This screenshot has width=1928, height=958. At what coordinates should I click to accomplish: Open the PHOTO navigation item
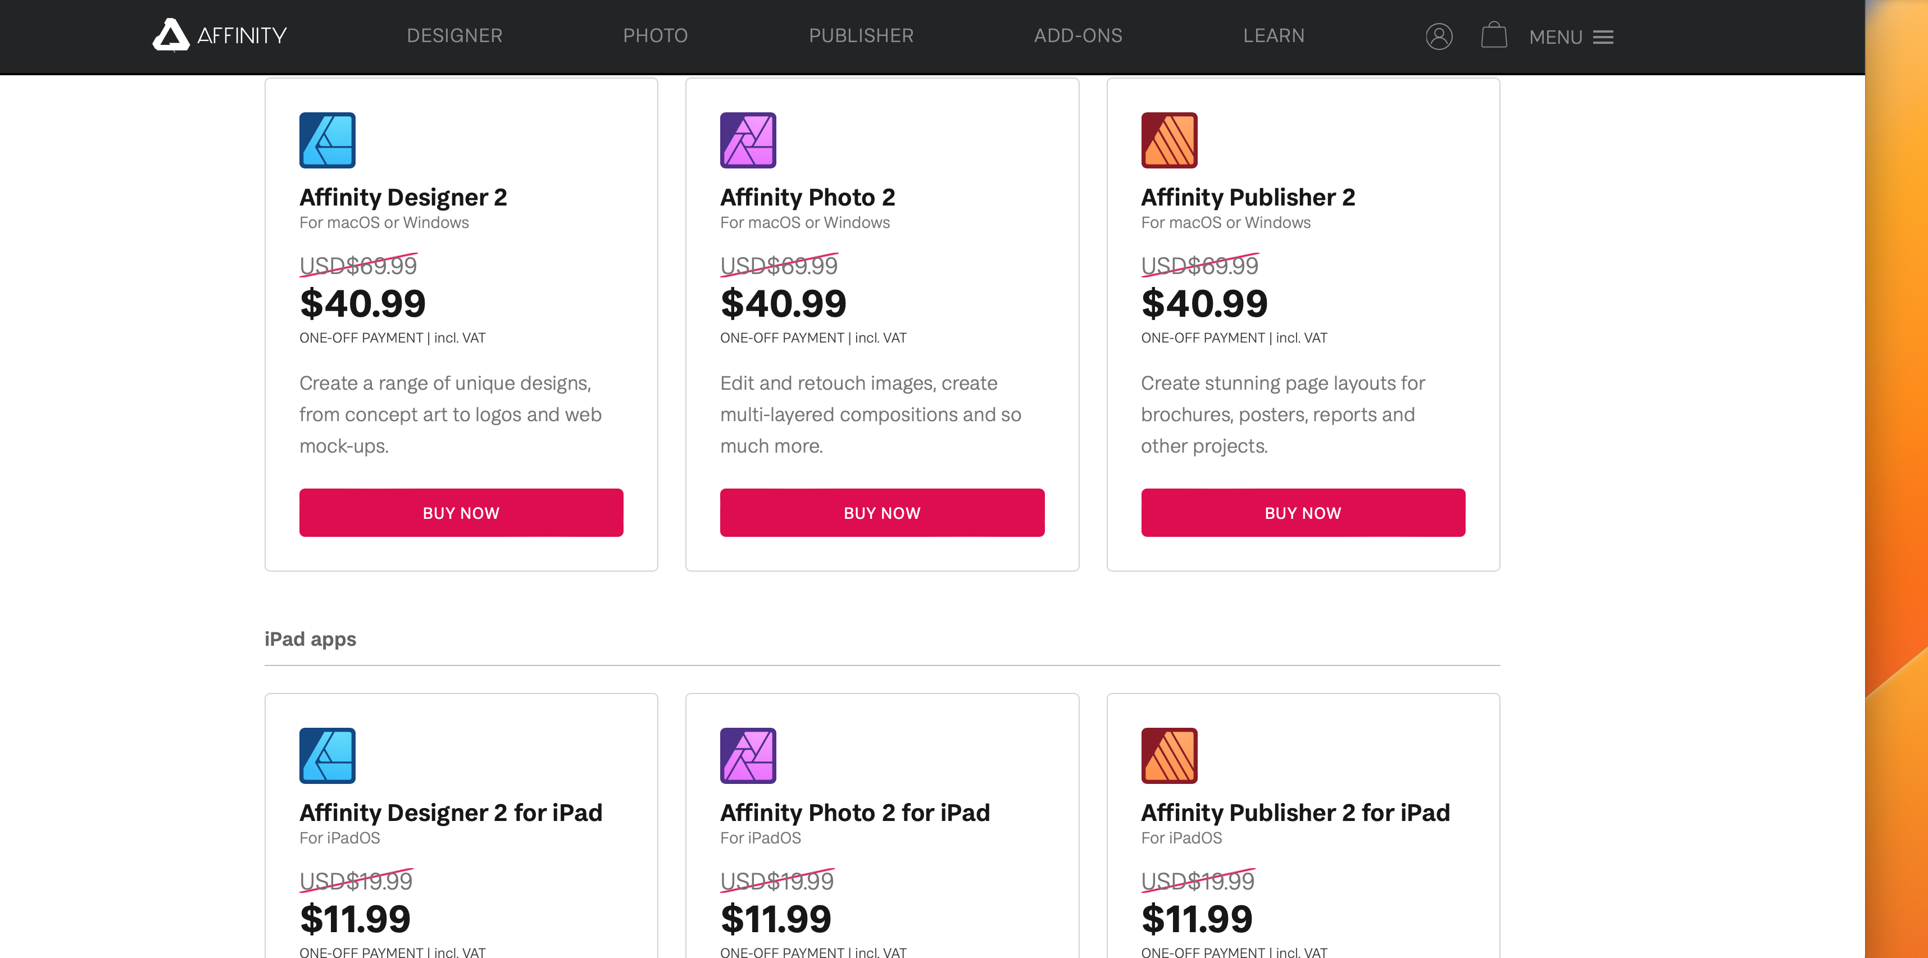tap(655, 35)
